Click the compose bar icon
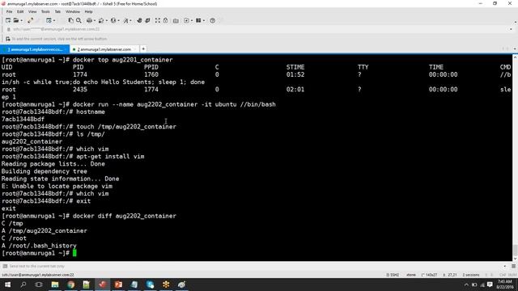 coord(5,266)
